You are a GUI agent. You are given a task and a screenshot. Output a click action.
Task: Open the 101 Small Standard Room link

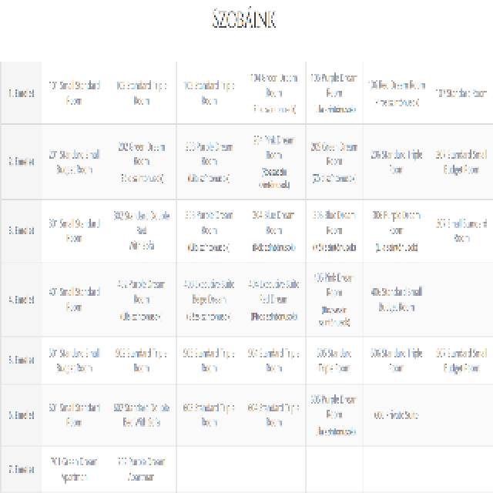75,93
